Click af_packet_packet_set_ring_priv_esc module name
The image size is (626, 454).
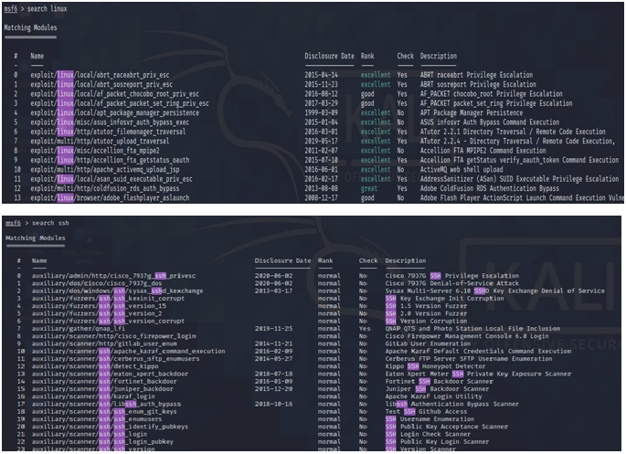(x=120, y=103)
